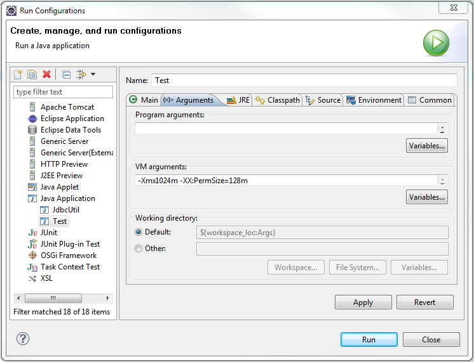The image size is (474, 362).
Task: Switch to the Classpath tab
Action: pos(278,100)
